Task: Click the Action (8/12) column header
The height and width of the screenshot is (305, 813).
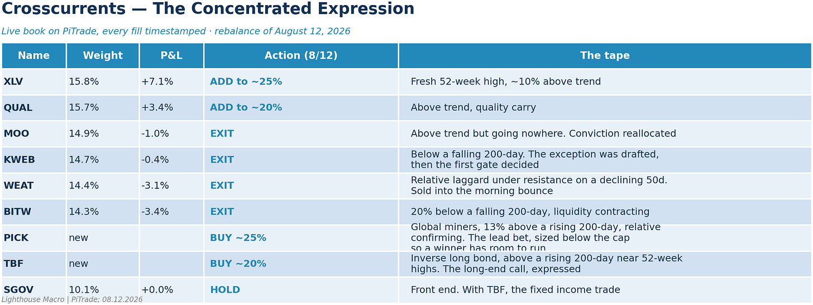Action: [301, 56]
